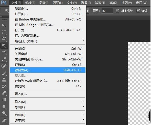Image resolution: width=151 pixels, height=125 pixels.
Task: Select the Magic Wand tool in toolbox
Action: click(4, 46)
